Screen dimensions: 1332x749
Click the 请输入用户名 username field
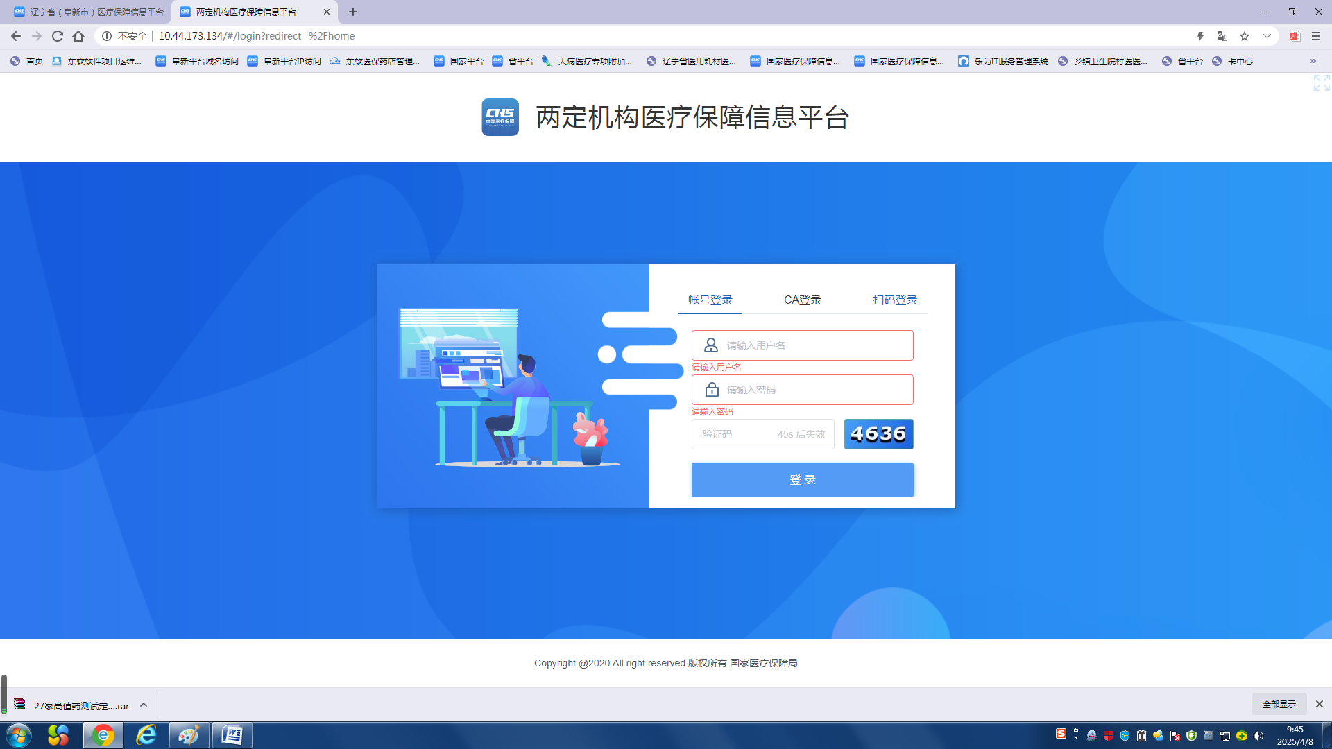803,345
